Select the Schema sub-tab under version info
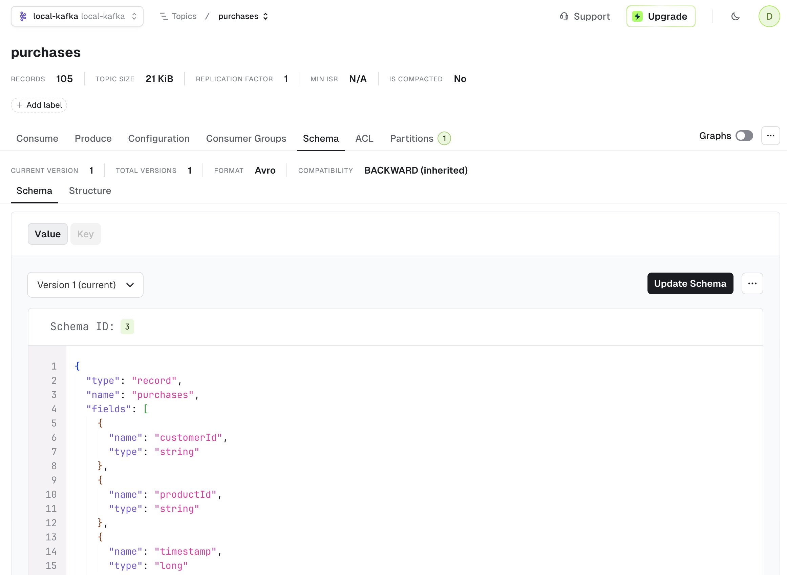The width and height of the screenshot is (787, 575). (35, 191)
